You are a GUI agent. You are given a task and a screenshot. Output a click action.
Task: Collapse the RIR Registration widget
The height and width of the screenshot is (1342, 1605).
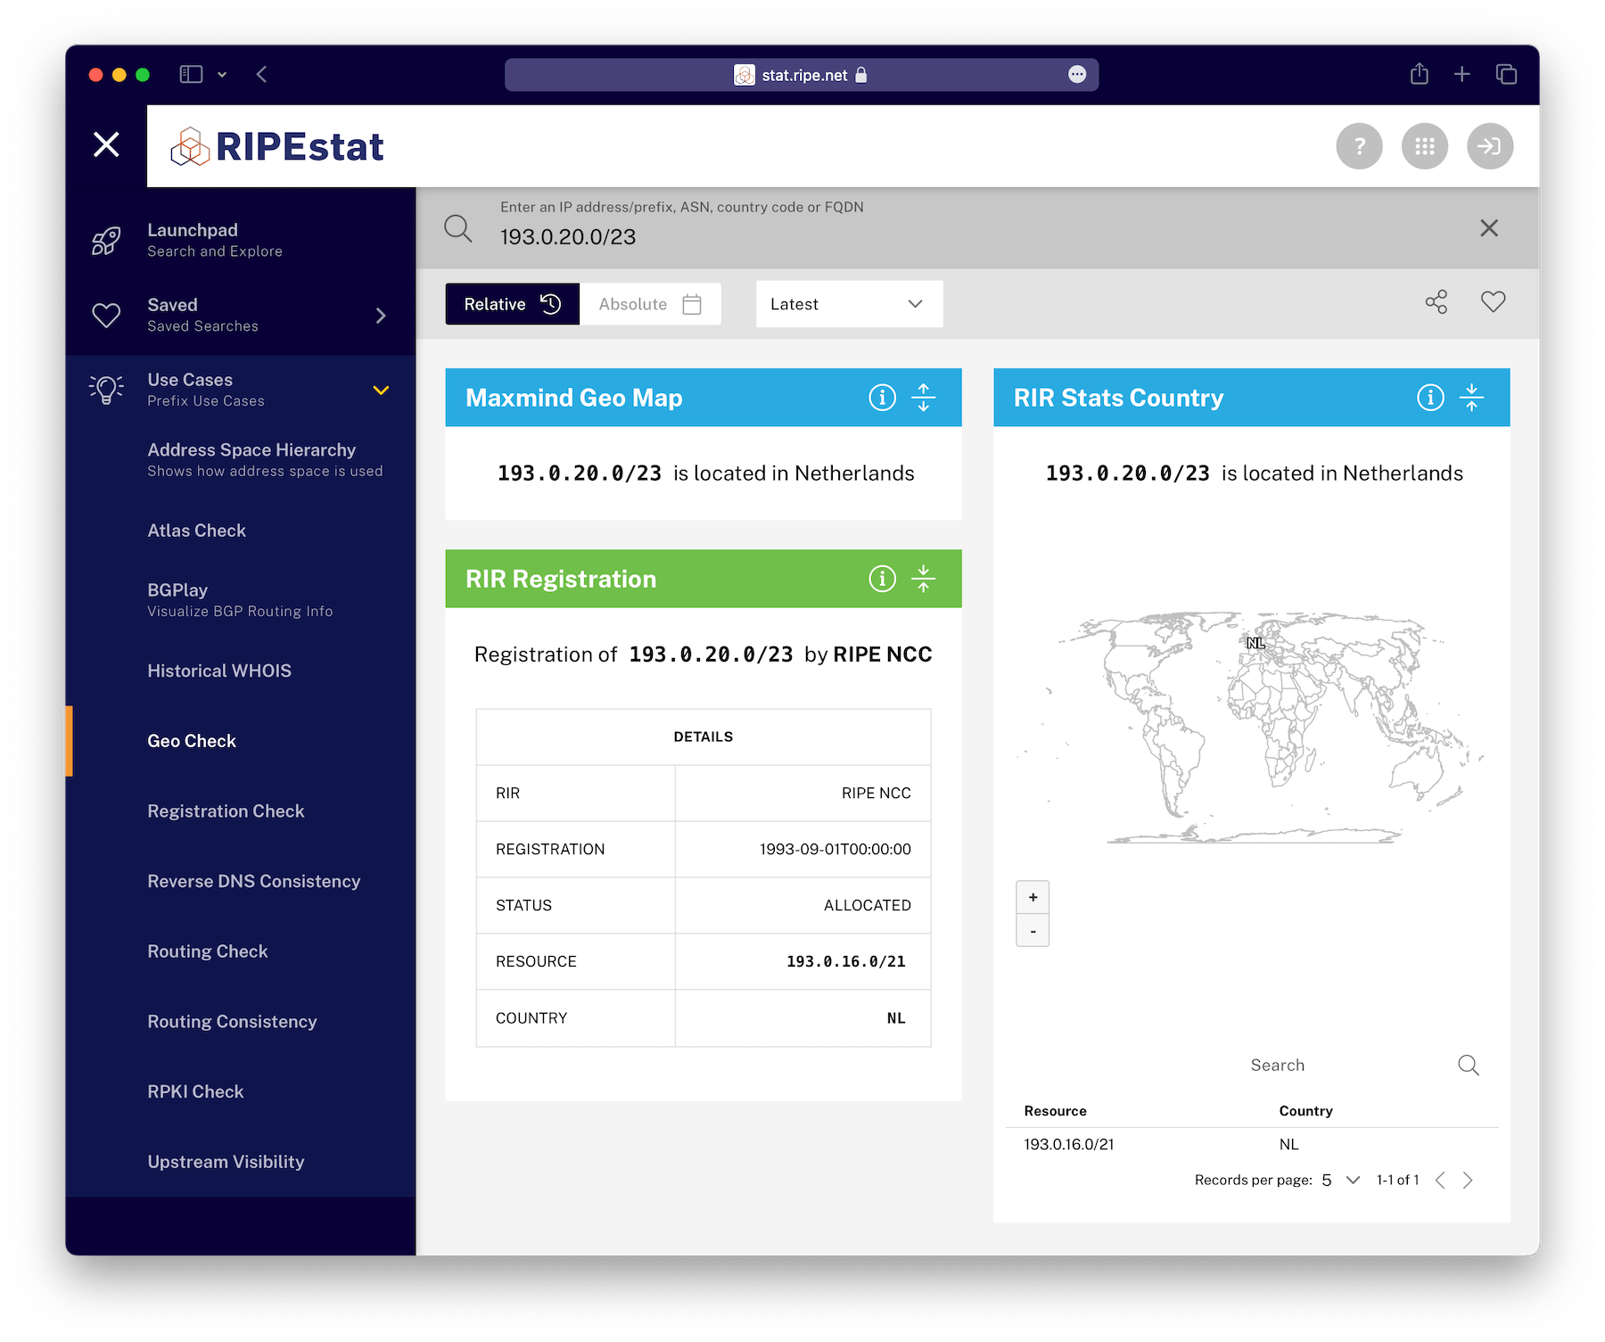924,579
